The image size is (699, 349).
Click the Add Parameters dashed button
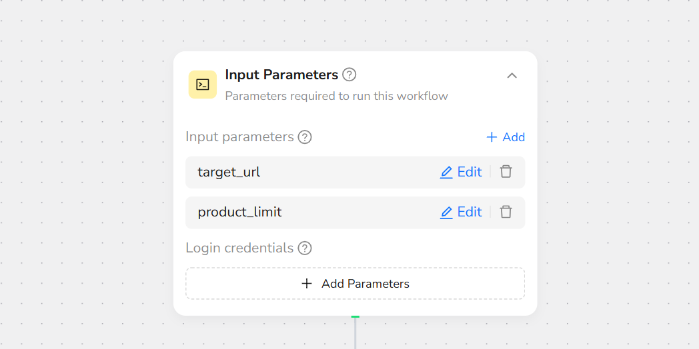(x=355, y=284)
